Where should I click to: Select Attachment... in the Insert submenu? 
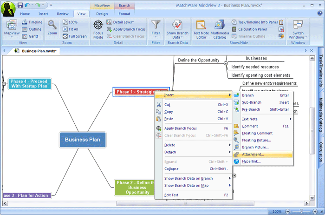(x=263, y=155)
